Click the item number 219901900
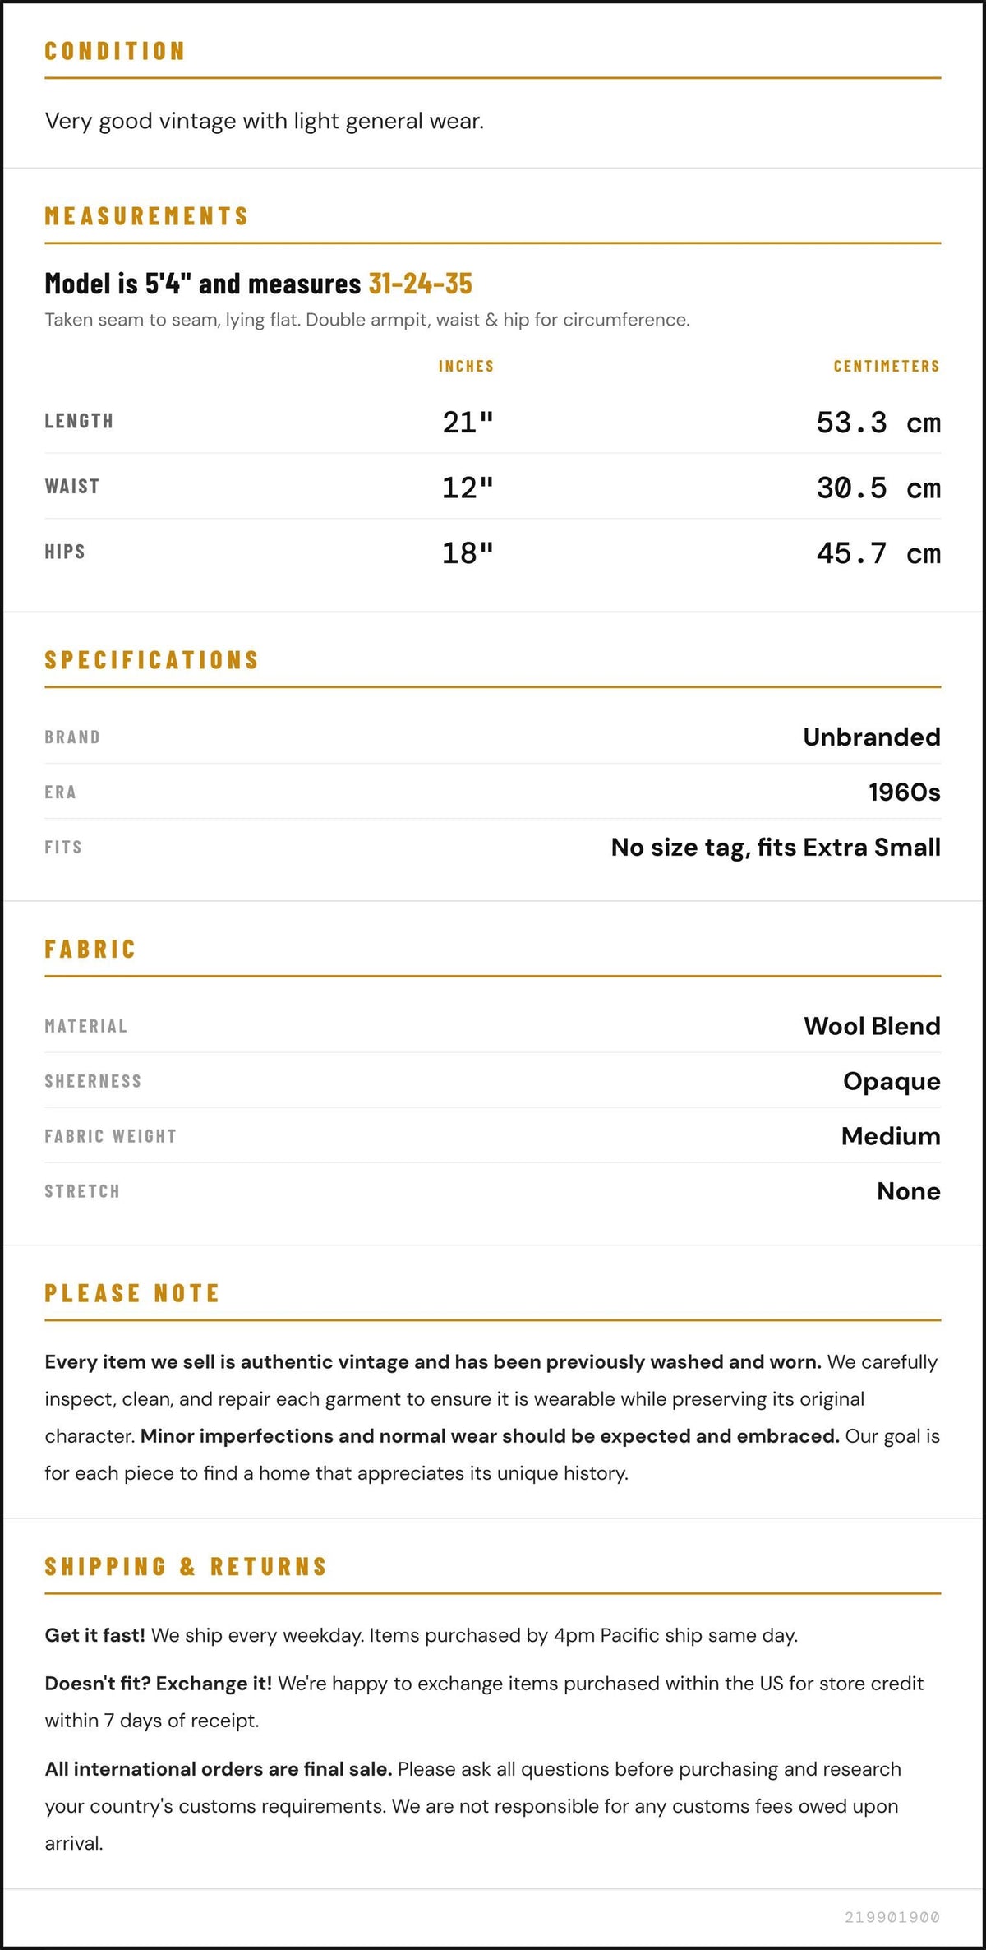The height and width of the screenshot is (1950, 986). pyautogui.click(x=892, y=1917)
